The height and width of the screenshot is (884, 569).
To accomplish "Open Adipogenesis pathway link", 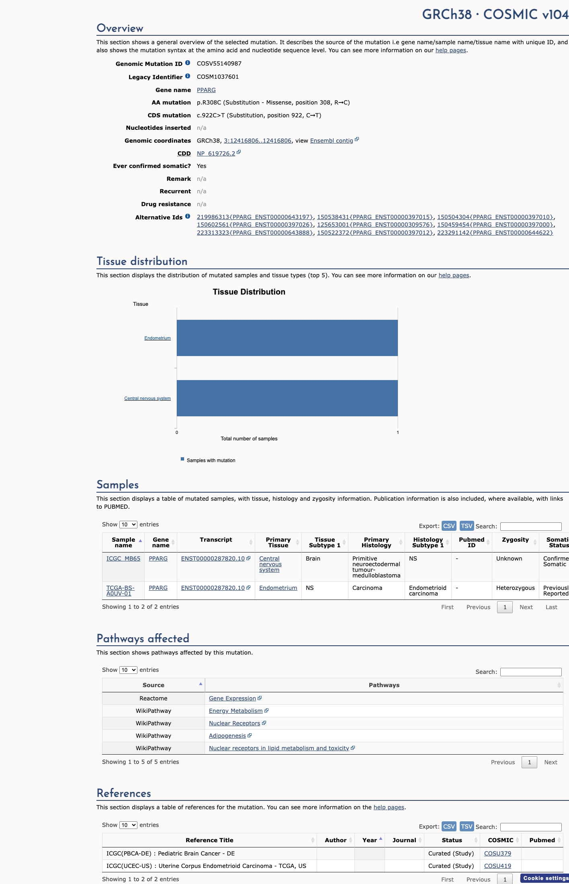I will [x=227, y=736].
